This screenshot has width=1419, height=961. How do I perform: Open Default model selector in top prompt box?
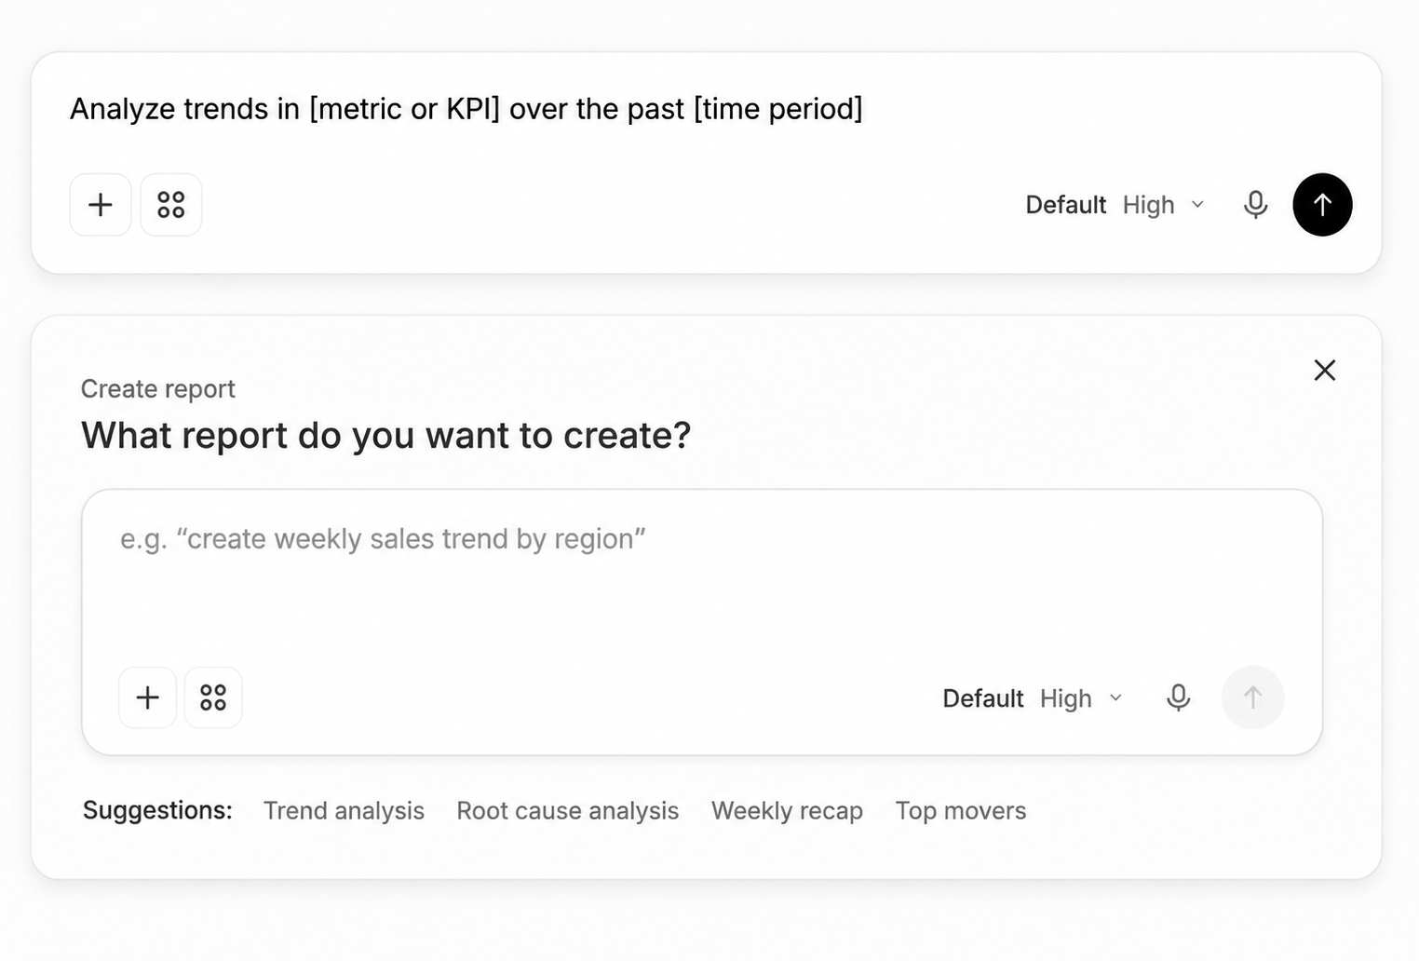(x=1065, y=205)
